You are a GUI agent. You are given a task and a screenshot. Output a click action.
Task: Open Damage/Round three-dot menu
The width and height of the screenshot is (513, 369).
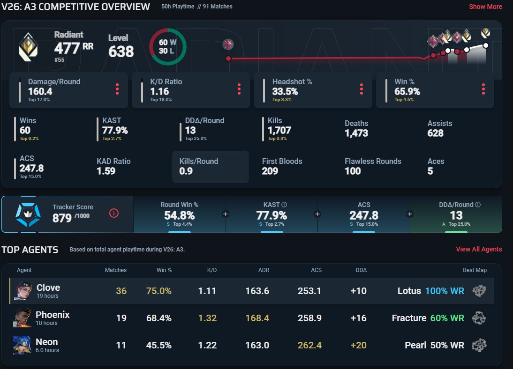pyautogui.click(x=117, y=89)
